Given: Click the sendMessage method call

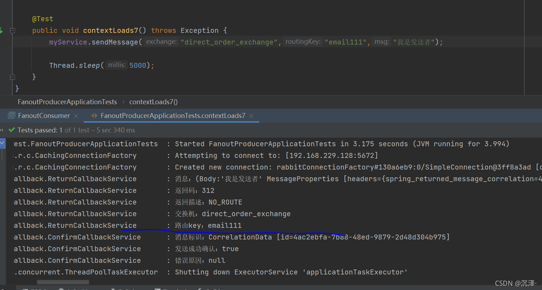Looking at the screenshot, I should point(115,42).
